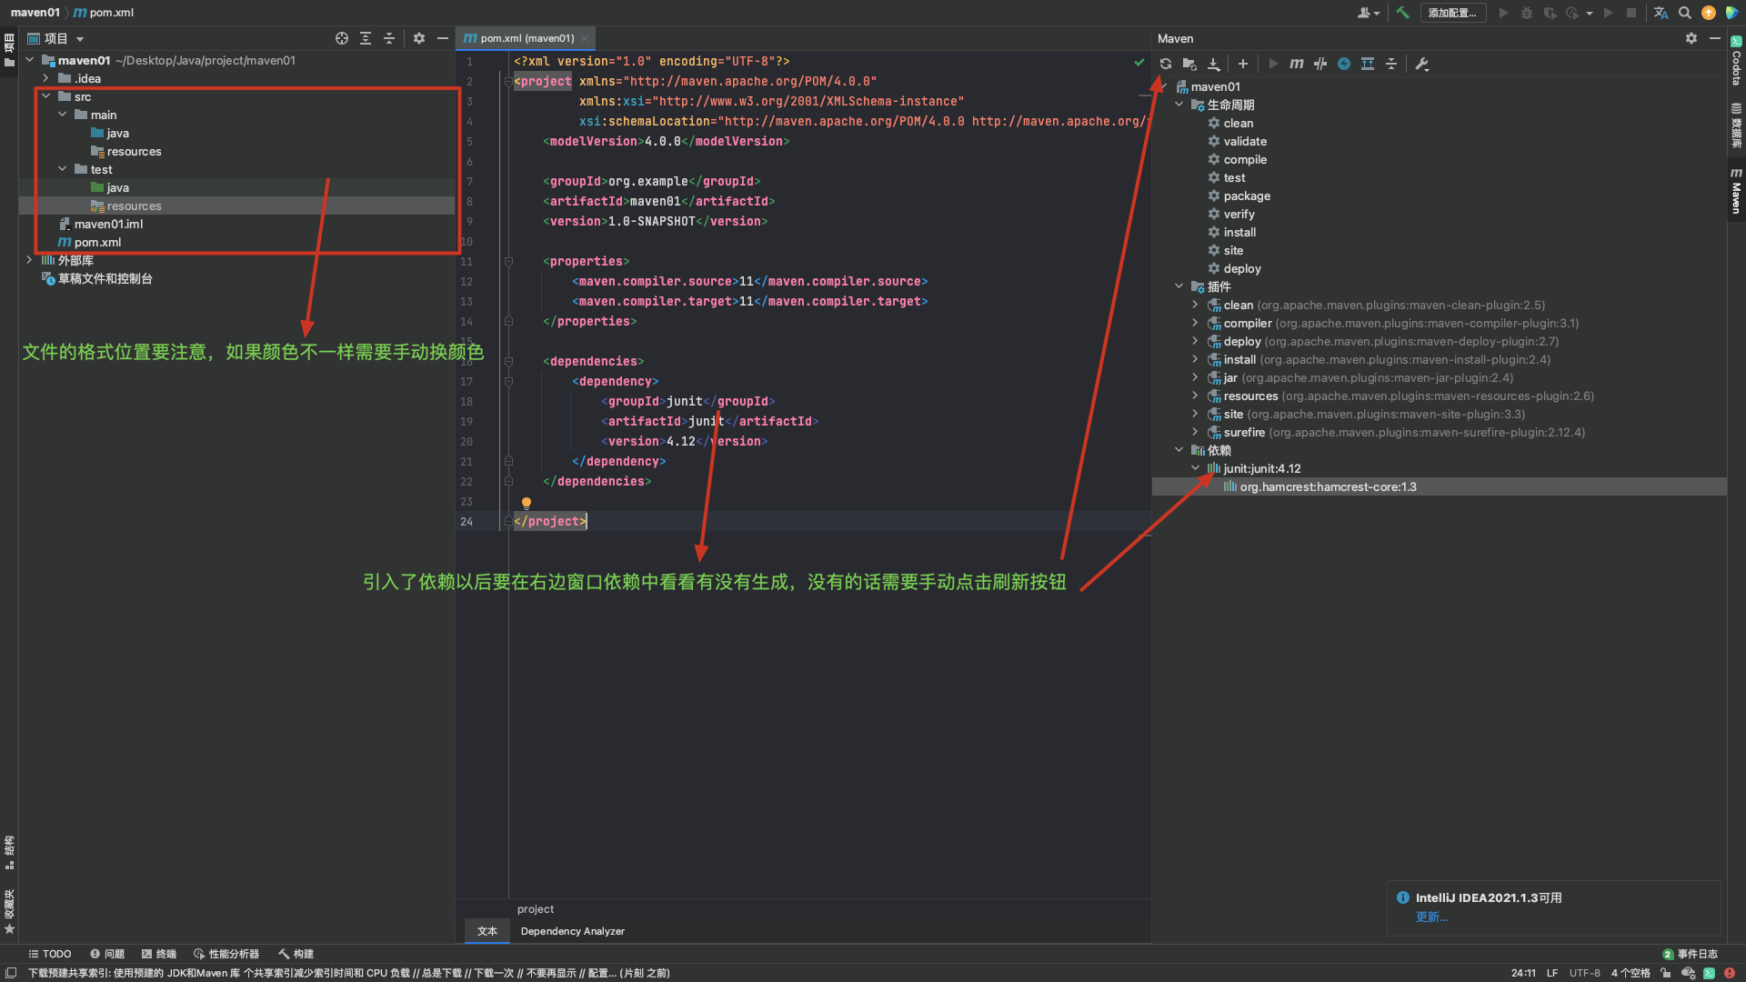Hide the Maven tool window

point(1715,38)
